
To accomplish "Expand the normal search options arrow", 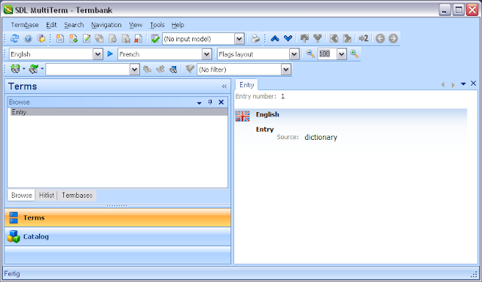I will [x=23, y=68].
